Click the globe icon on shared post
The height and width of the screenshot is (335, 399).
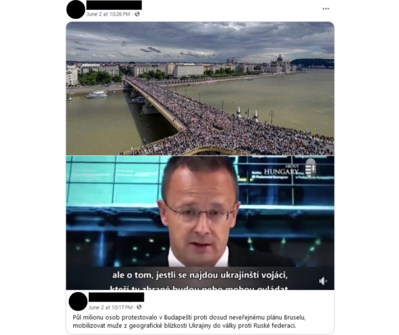139,307
